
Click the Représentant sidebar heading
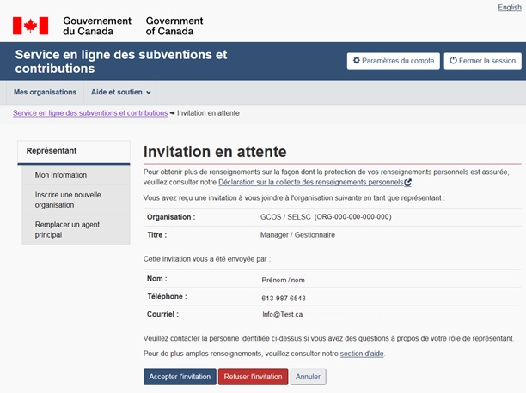pos(52,151)
